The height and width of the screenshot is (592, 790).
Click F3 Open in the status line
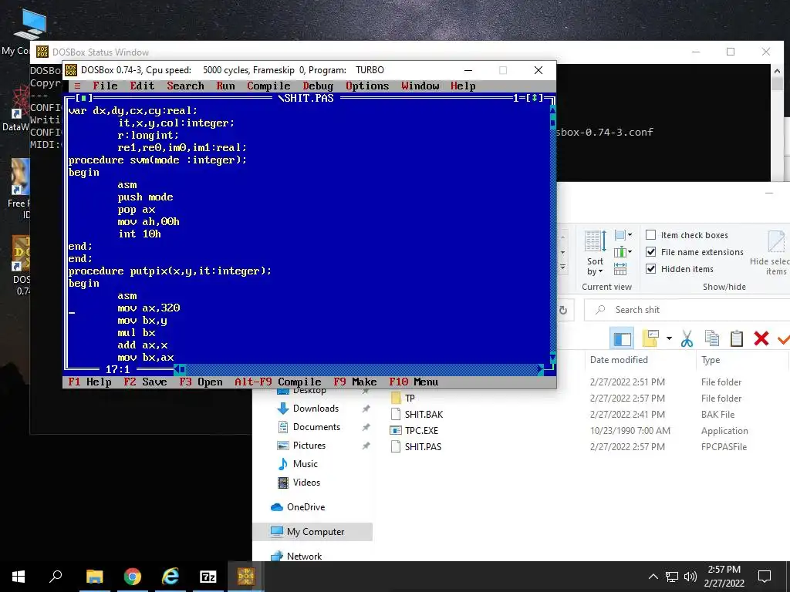tap(201, 382)
